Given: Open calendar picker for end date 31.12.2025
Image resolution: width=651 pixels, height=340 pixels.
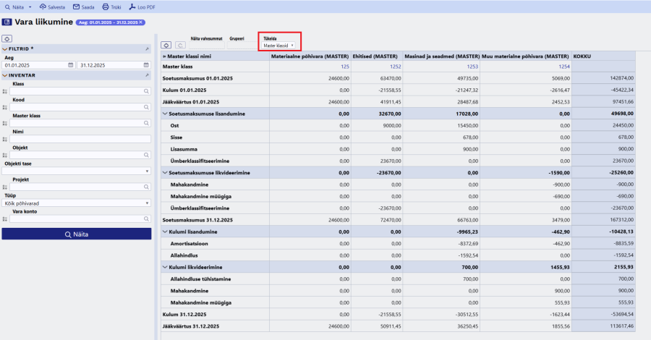Looking at the screenshot, I should coord(146,65).
